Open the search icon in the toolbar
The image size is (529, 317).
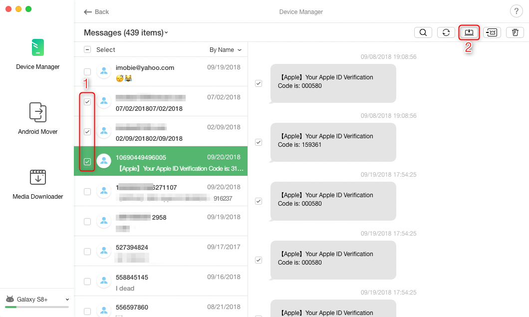coord(423,32)
